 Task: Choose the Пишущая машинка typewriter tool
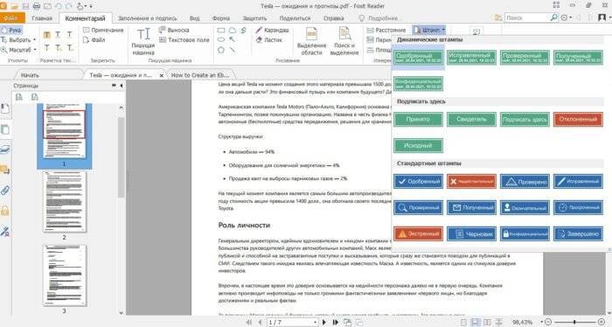coord(143,41)
